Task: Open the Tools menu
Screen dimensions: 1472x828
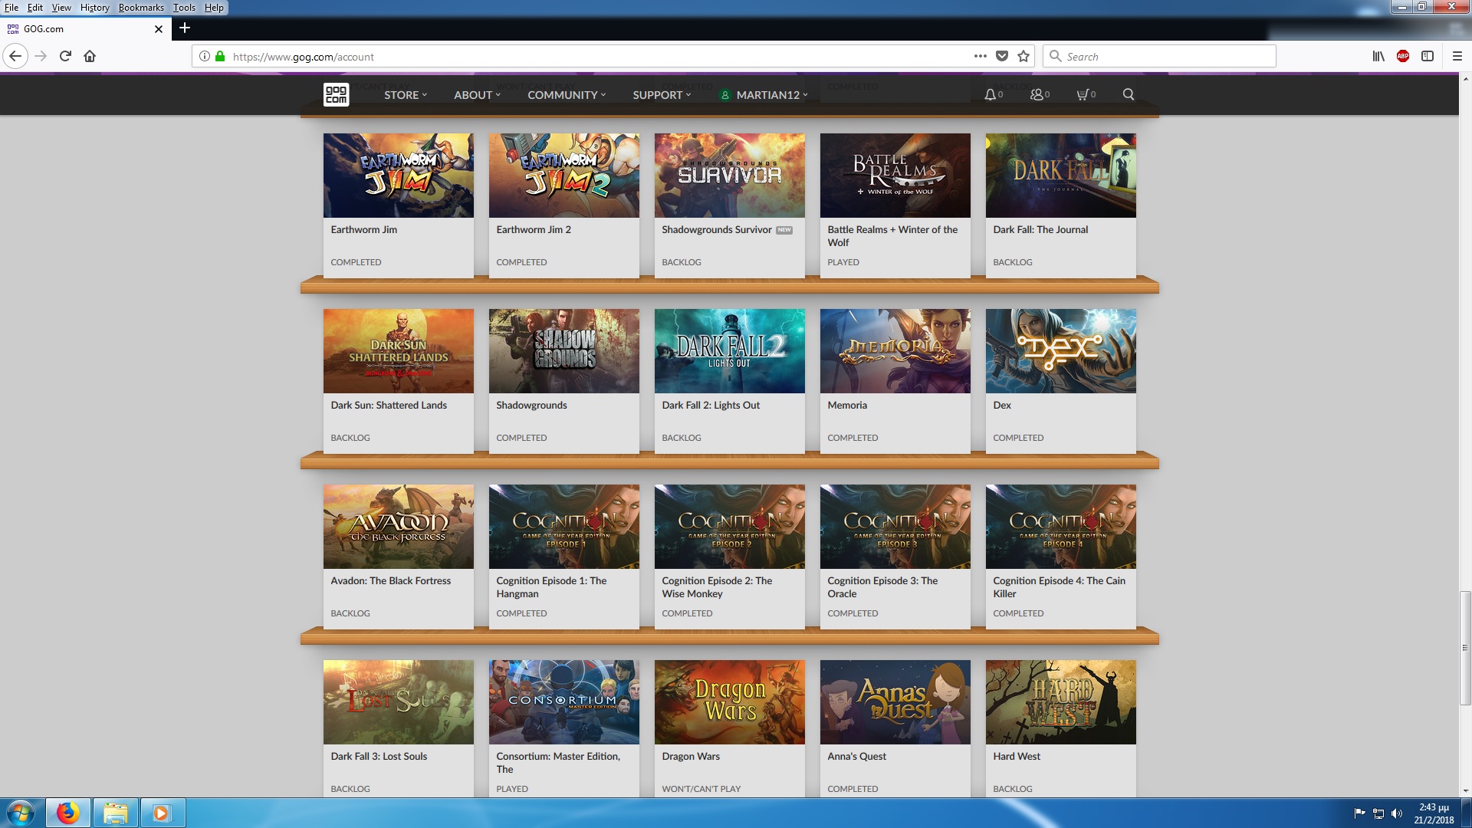Action: [184, 8]
